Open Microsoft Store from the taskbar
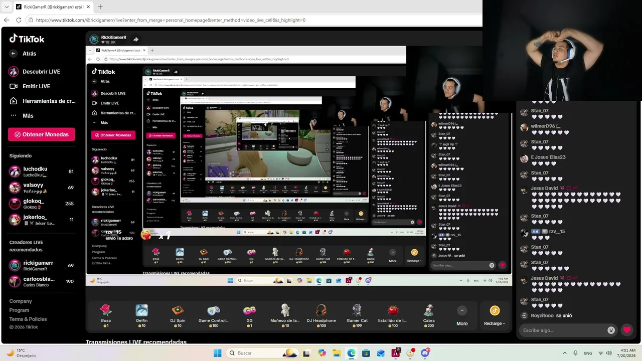642x361 pixels. tap(366, 353)
